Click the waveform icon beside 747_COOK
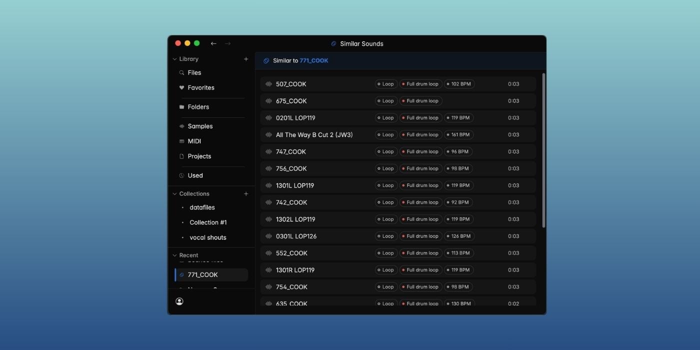The image size is (700, 350). [268, 151]
